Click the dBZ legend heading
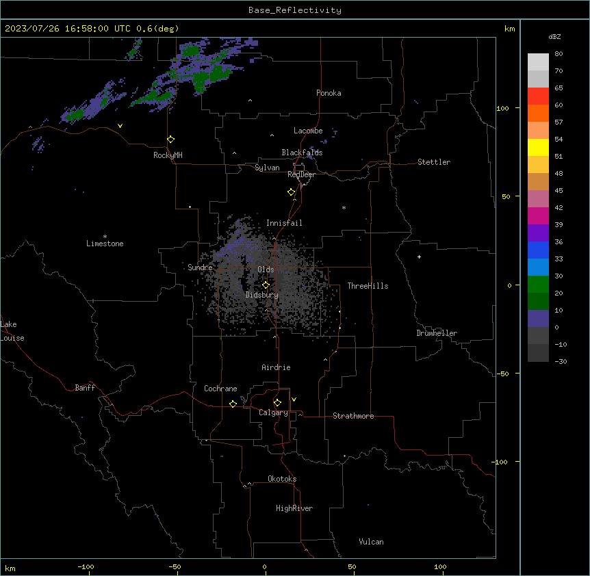590x576 pixels. (554, 36)
